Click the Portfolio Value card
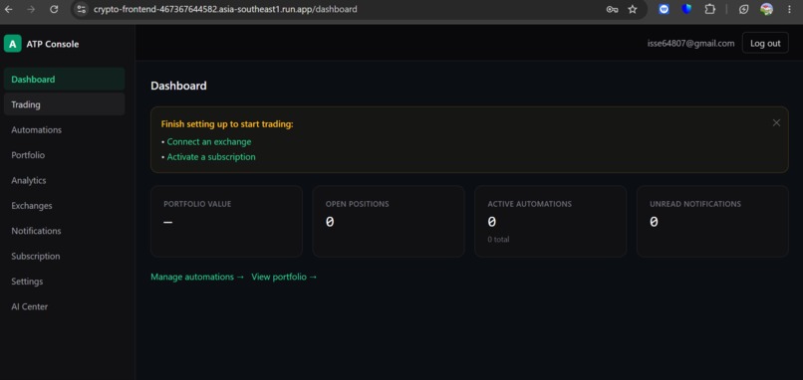803x380 pixels. pos(226,221)
